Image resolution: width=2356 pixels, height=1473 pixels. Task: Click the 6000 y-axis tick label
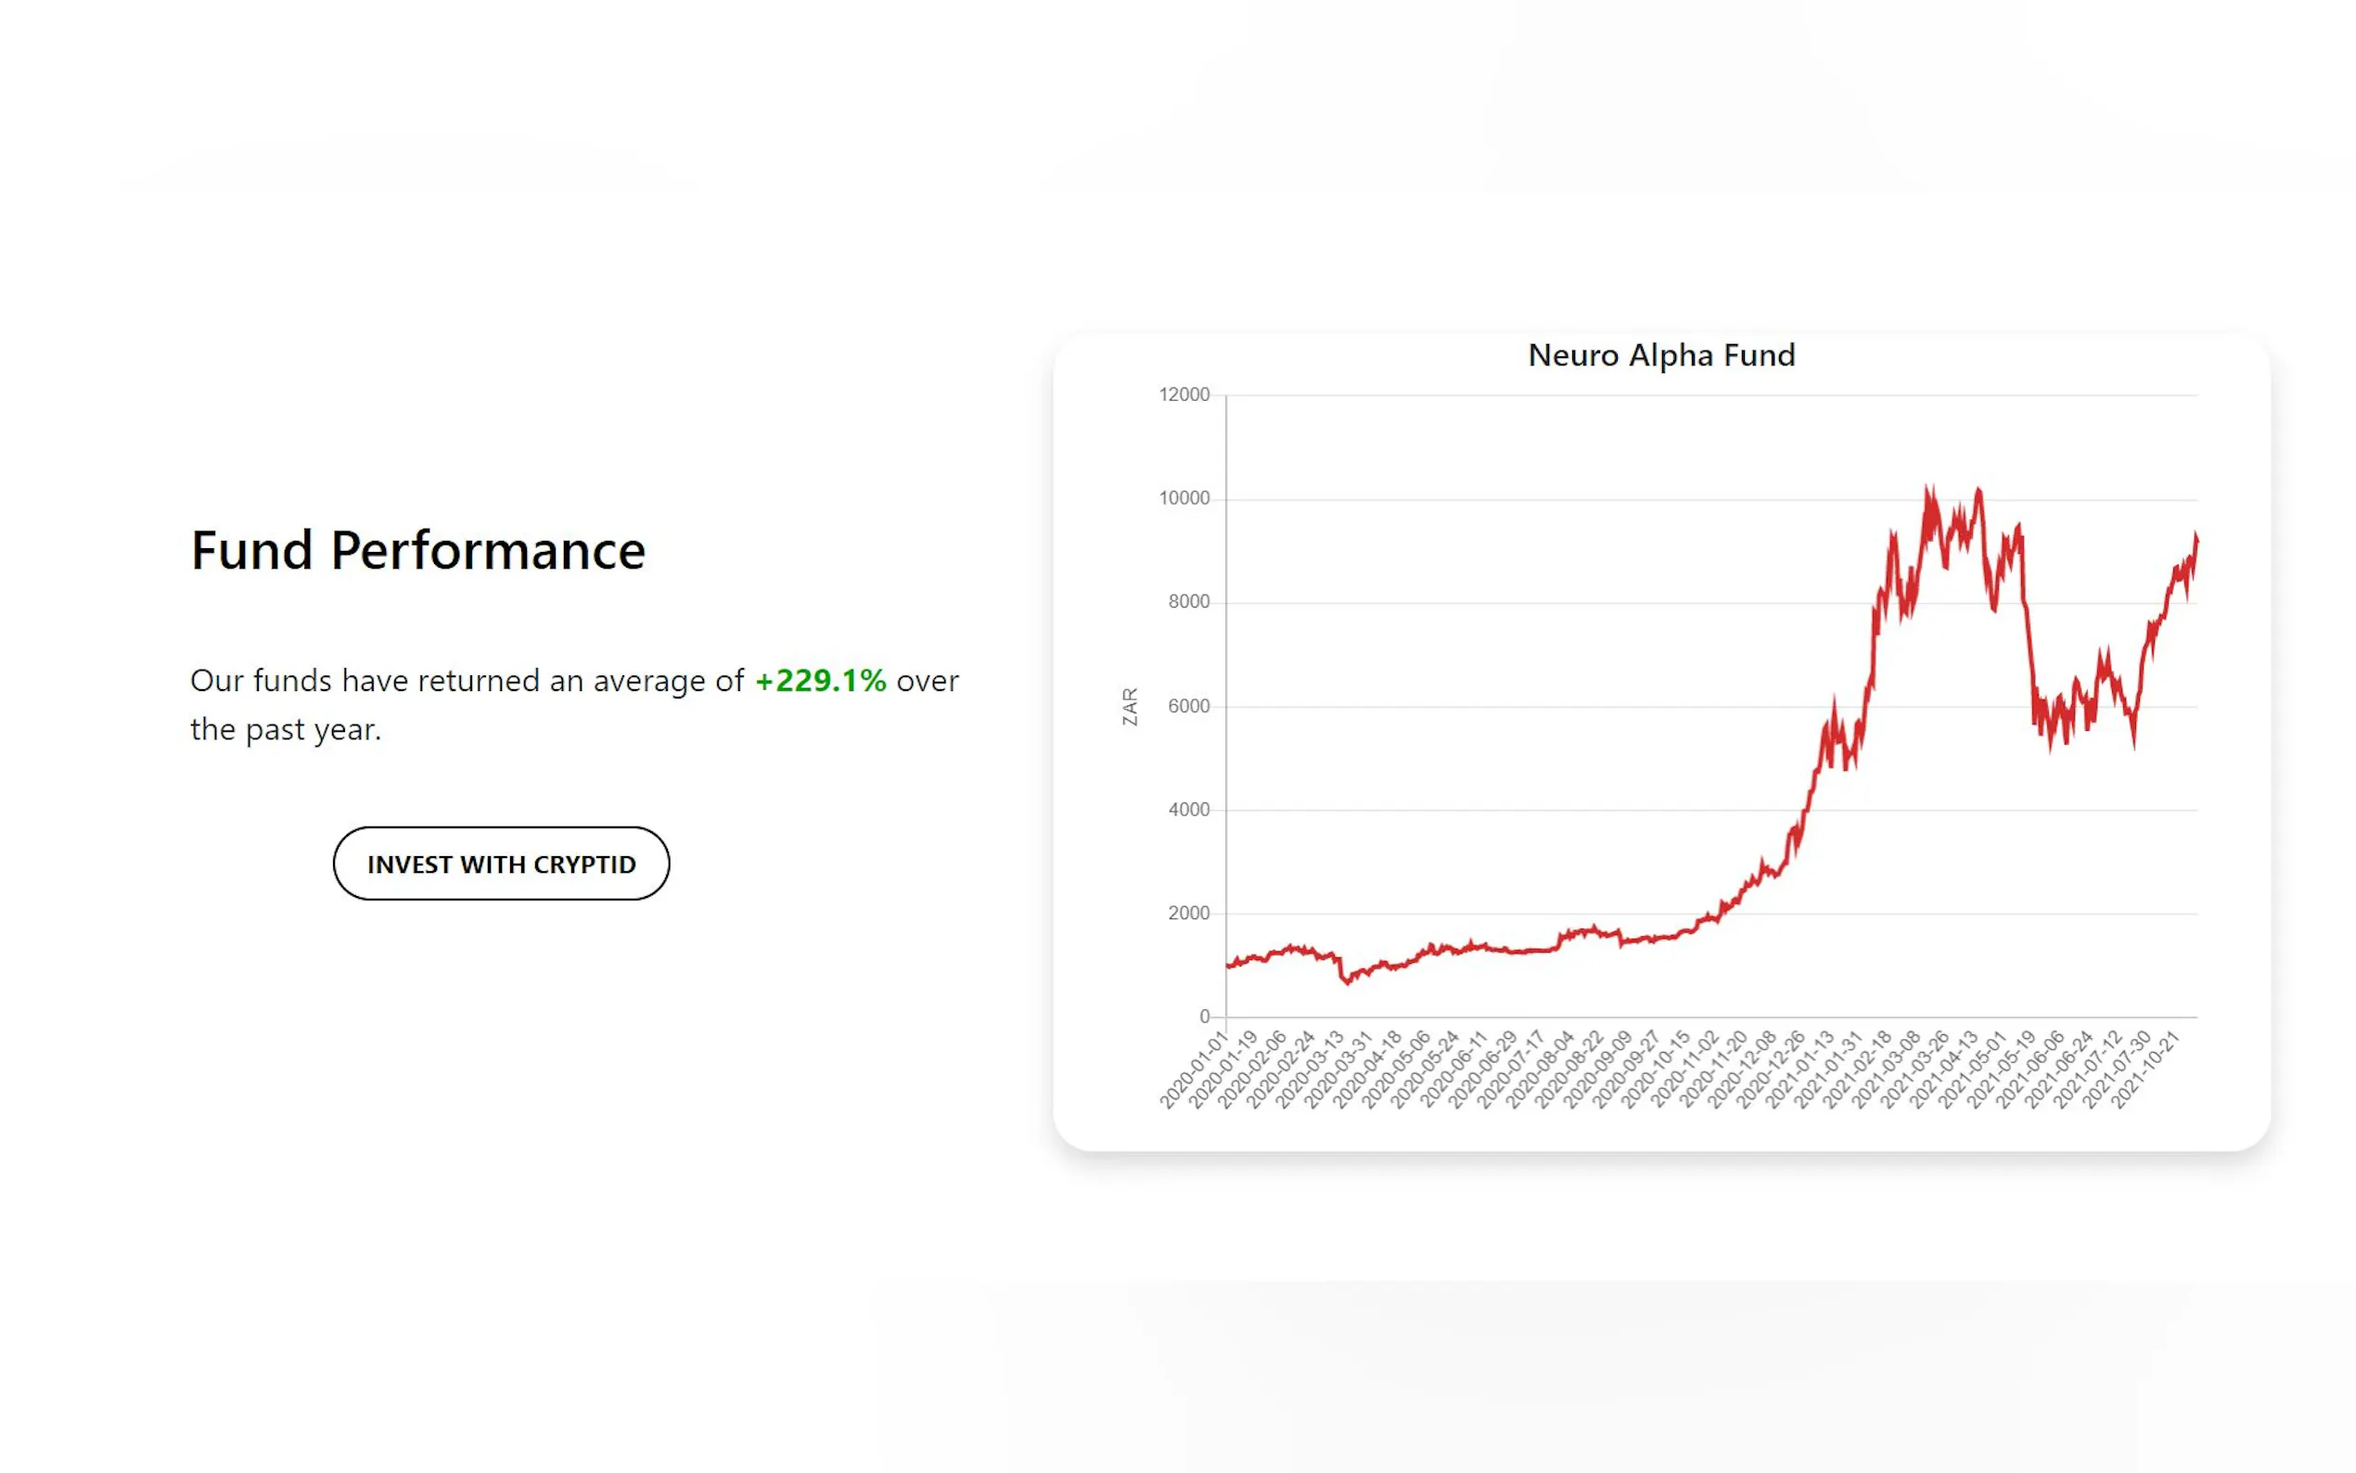pyautogui.click(x=1188, y=706)
